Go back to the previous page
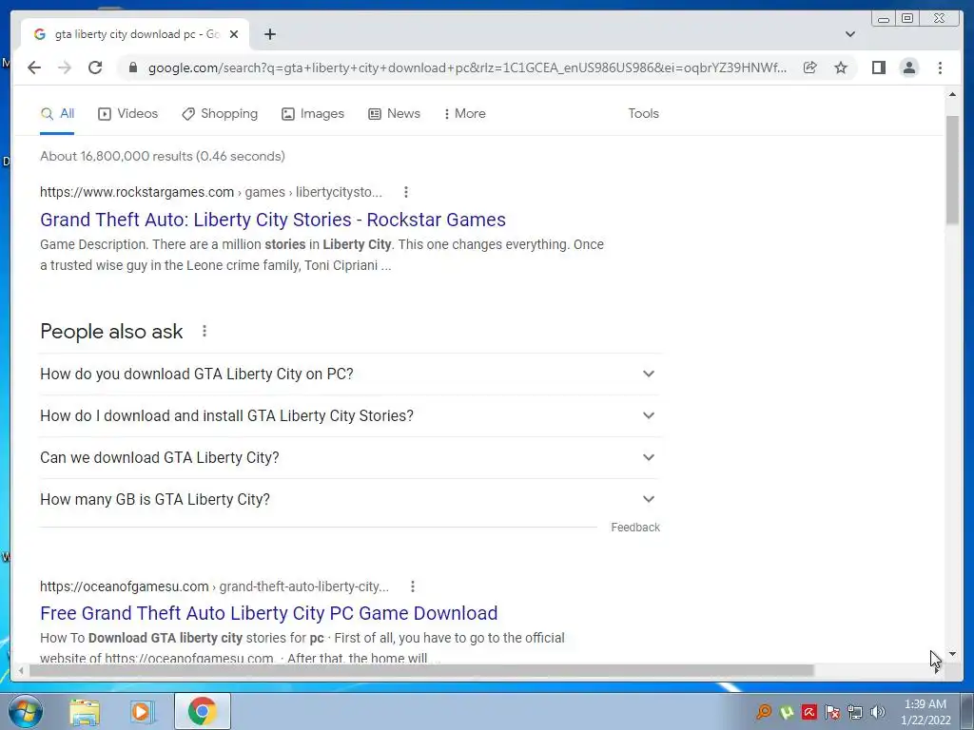 pos(34,67)
